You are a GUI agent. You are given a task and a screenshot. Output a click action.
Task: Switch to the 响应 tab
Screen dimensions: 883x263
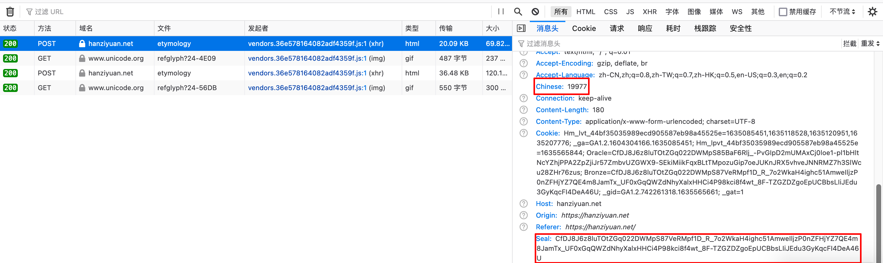tap(645, 28)
